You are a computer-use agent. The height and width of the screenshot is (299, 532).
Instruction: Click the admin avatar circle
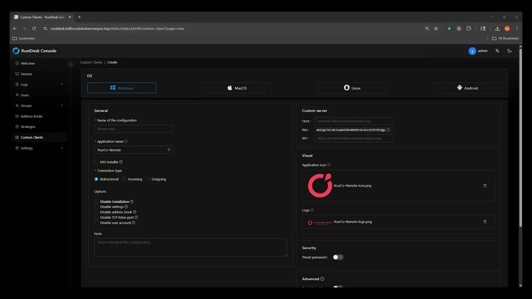tap(472, 51)
